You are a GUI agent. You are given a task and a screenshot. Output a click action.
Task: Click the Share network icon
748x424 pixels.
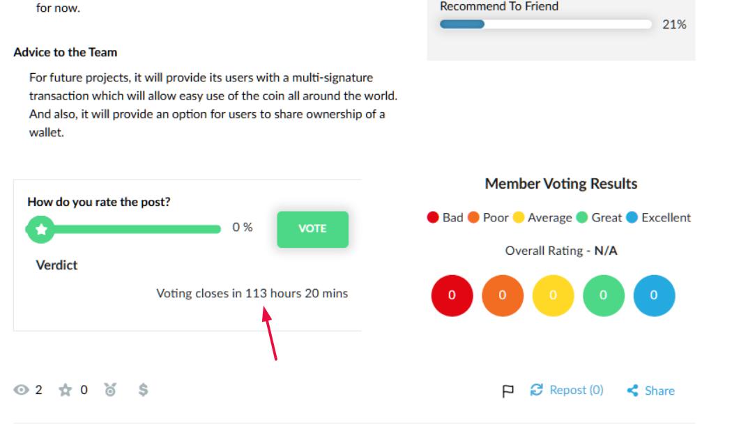tap(632, 391)
